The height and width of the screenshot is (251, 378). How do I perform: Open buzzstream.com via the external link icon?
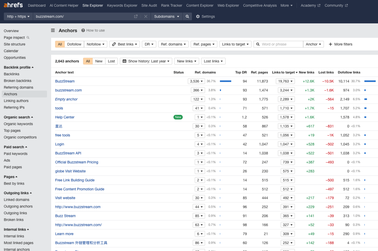click(136, 16)
